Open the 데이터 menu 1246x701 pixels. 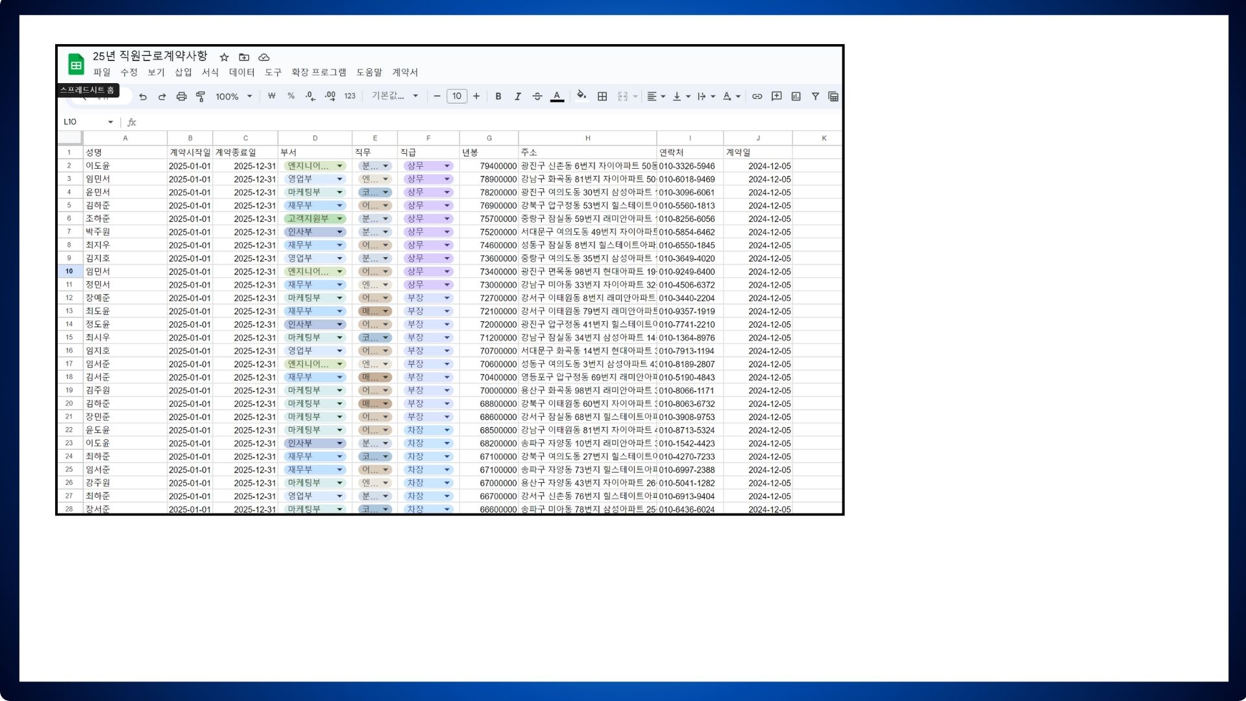point(241,72)
